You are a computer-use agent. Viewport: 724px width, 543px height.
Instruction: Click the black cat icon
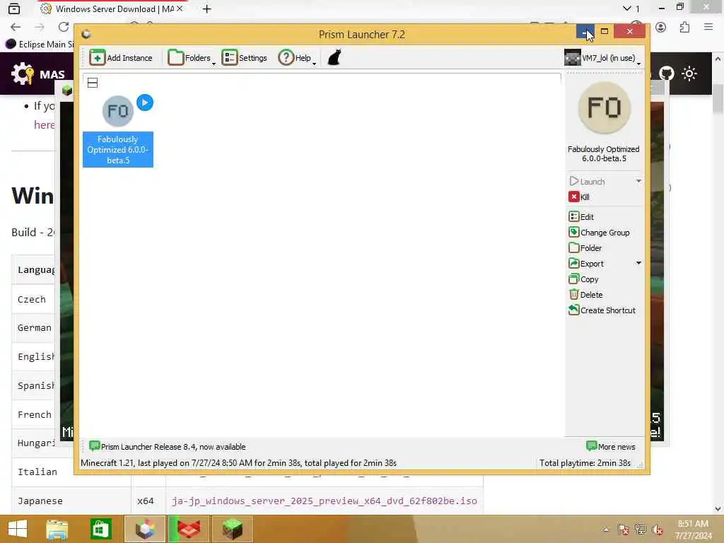pos(334,58)
